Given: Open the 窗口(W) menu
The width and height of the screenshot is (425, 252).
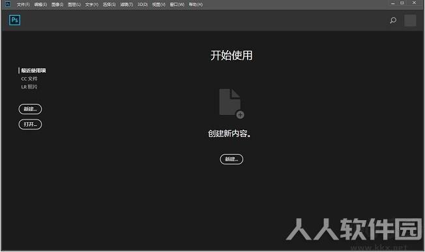Looking at the screenshot, I should 177,5.
